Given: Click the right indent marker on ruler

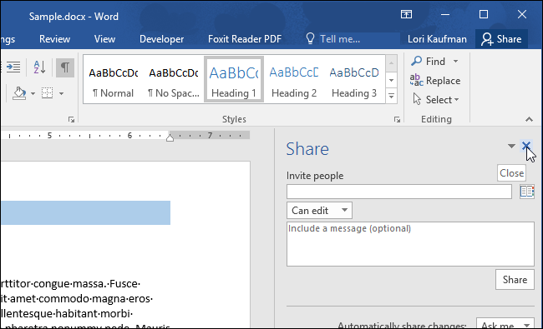Looking at the screenshot, I should [170, 138].
